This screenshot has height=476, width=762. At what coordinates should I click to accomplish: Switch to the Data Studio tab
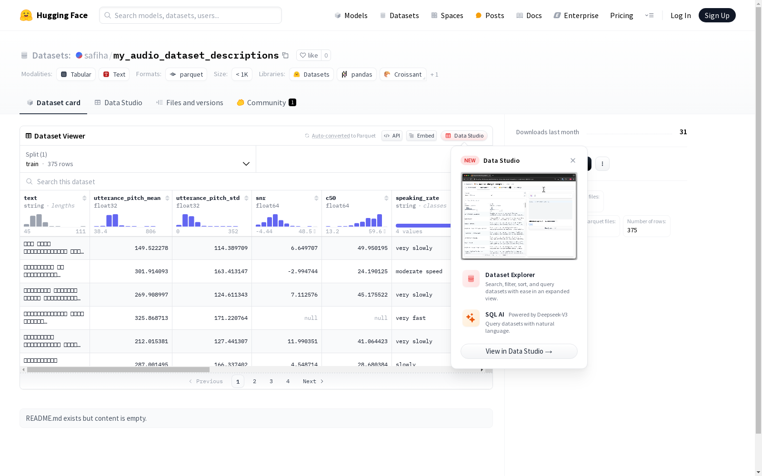[x=119, y=103]
